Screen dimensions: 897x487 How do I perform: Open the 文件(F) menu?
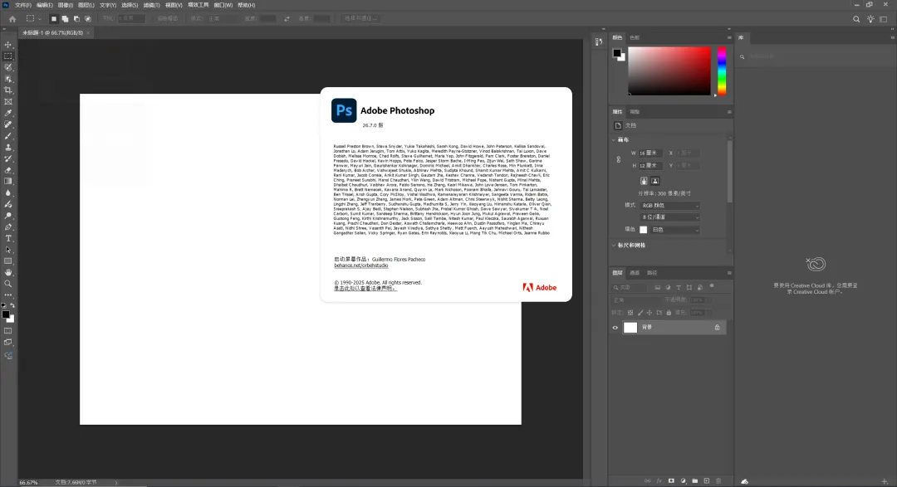23,5
